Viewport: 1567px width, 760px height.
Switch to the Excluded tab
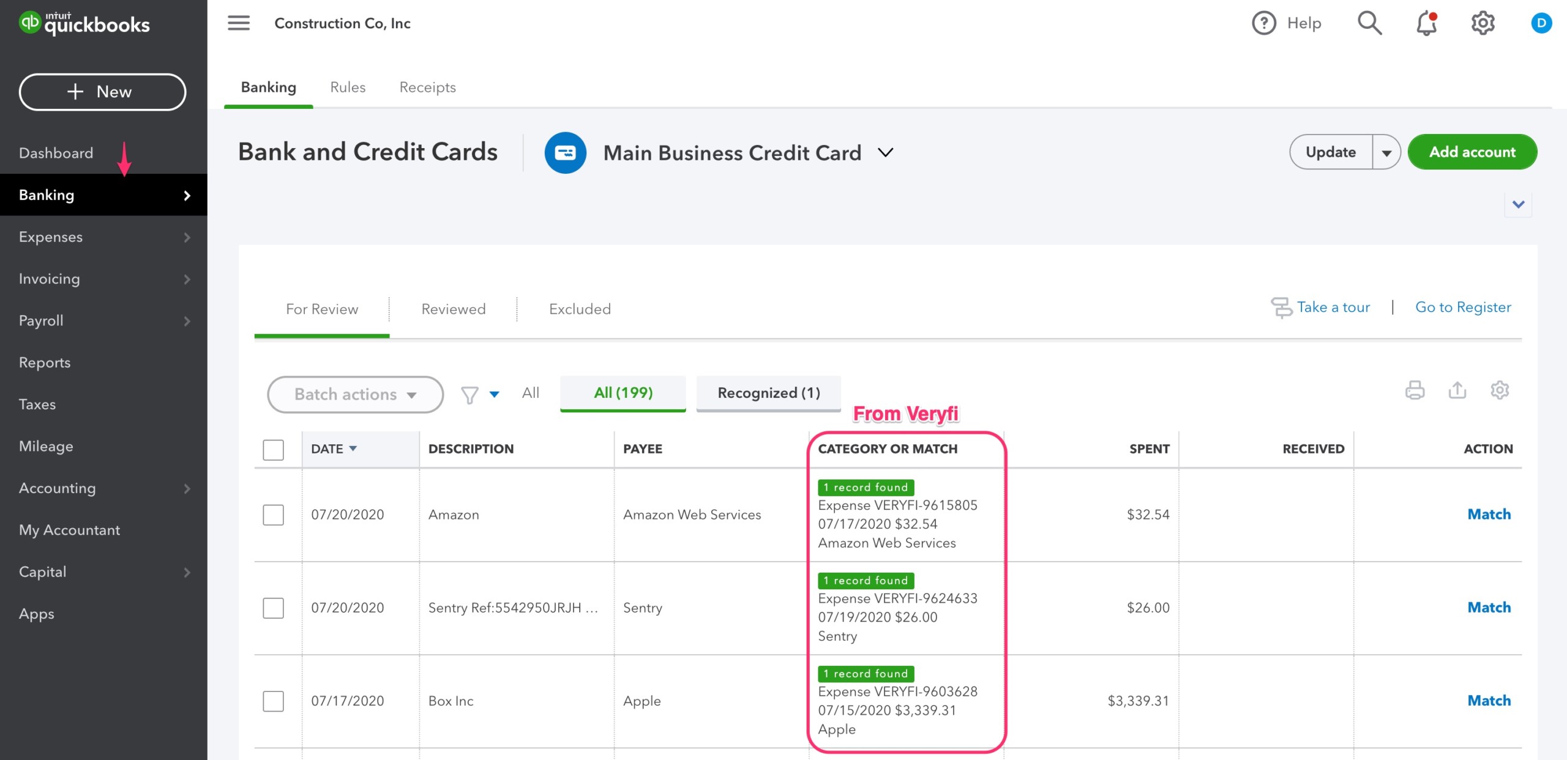581,308
